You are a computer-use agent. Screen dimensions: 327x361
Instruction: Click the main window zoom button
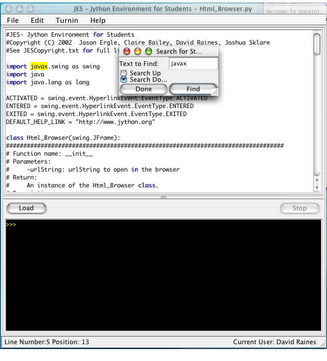pyautogui.click(x=31, y=9)
